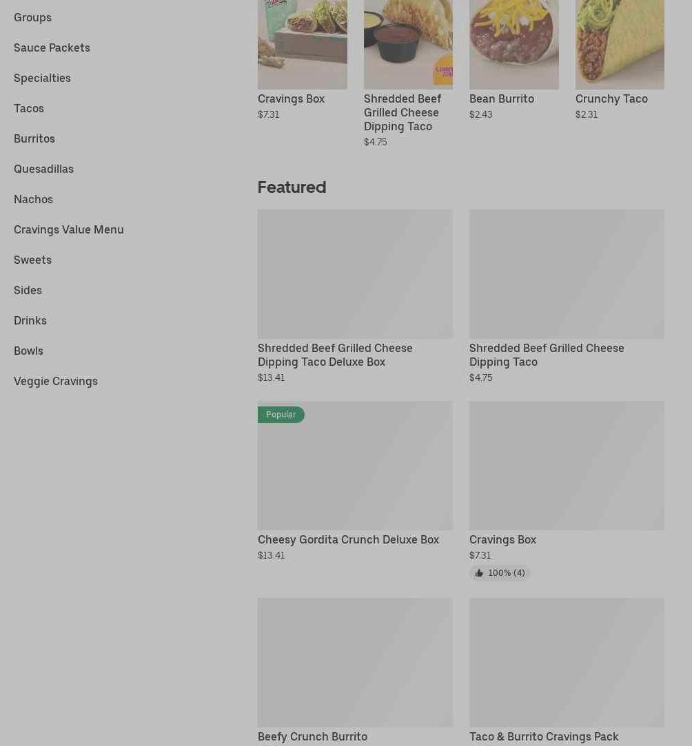Select the Taco & Burrito Cravings Pack title
This screenshot has width=692, height=746.
coord(544,736)
